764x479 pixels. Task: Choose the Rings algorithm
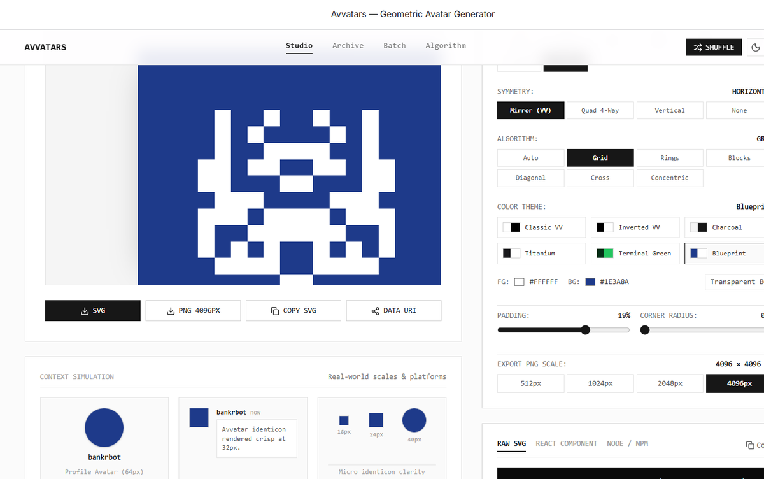click(x=670, y=158)
